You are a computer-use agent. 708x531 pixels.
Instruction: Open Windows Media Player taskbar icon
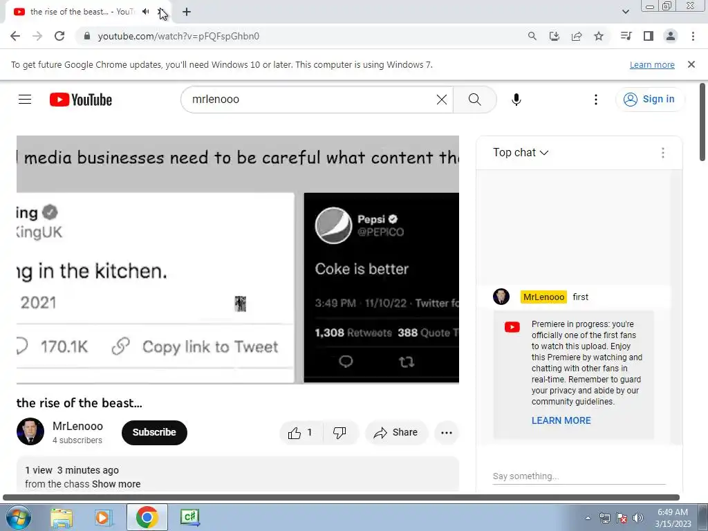pos(103,517)
